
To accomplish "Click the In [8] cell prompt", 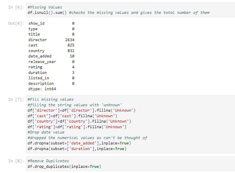I will pyautogui.click(x=16, y=161).
